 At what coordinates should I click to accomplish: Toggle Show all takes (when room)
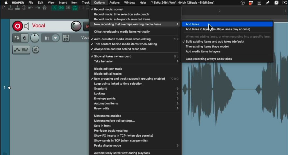[x=135, y=56]
